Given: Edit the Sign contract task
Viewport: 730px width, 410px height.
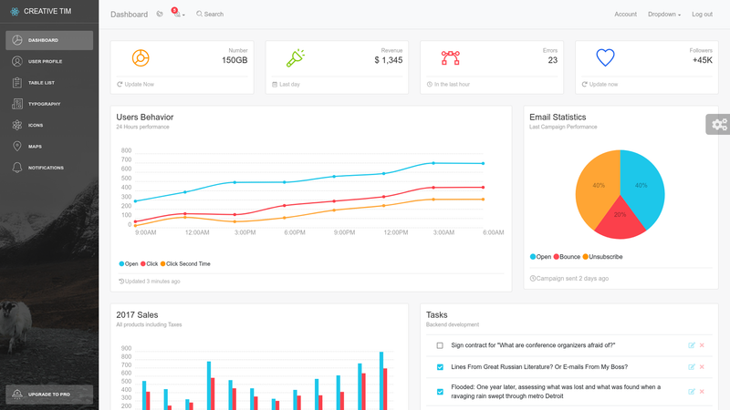Looking at the screenshot, I should 692,345.
